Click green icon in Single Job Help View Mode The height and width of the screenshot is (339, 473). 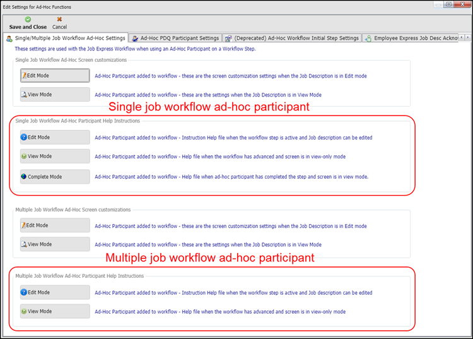click(x=24, y=156)
